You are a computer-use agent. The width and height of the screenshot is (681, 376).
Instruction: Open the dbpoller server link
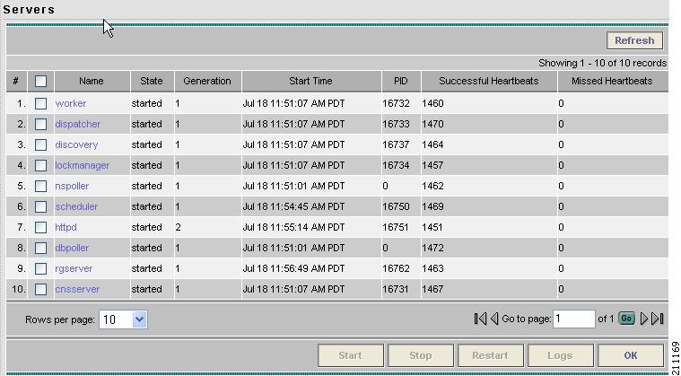click(x=72, y=248)
